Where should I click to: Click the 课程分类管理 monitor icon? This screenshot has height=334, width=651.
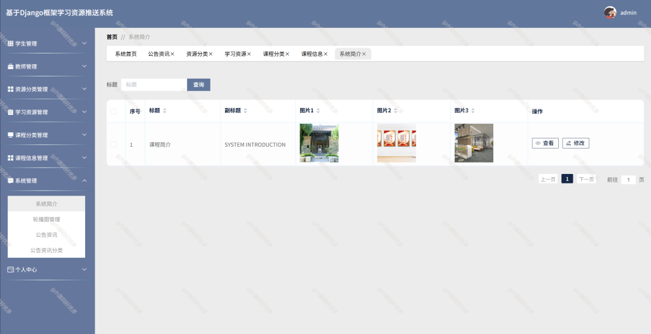[10, 135]
